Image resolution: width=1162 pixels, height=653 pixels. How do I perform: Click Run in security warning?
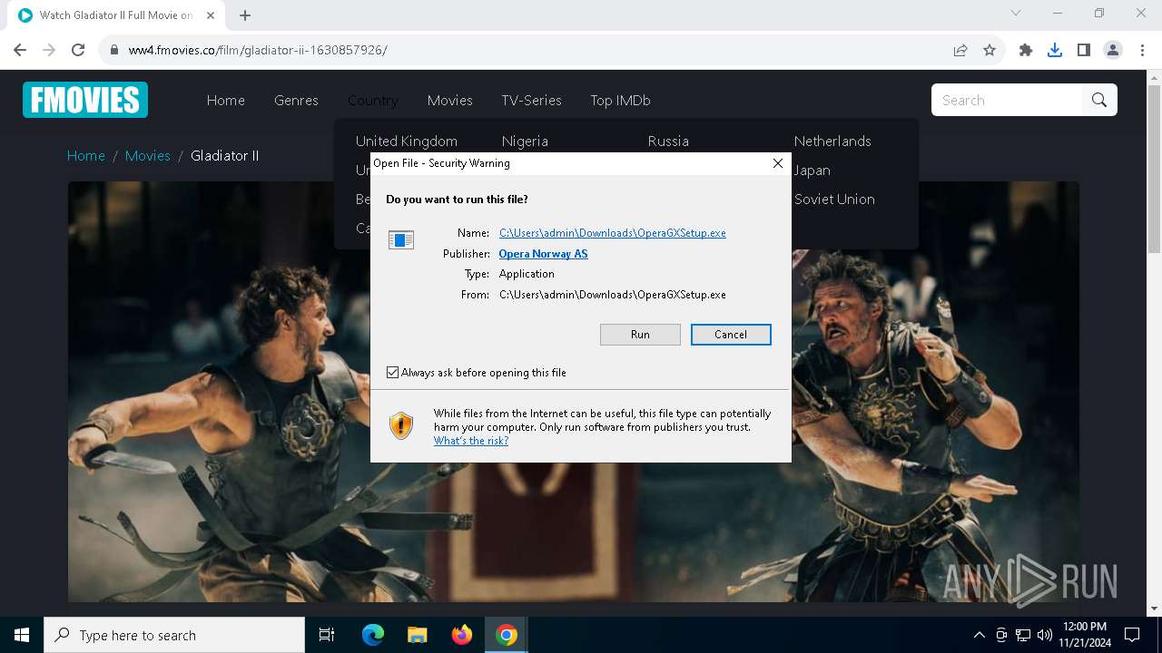tap(640, 335)
